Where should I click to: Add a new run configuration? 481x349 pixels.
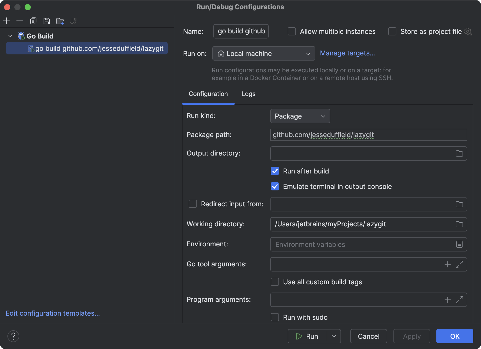6,21
